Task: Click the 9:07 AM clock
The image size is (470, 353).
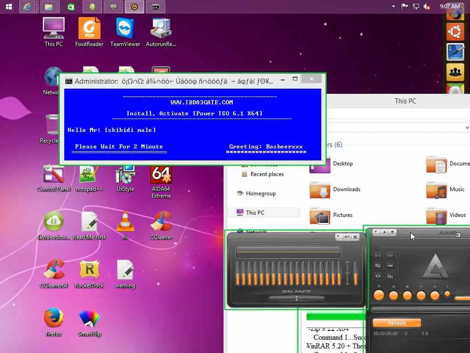Action: coord(450,6)
